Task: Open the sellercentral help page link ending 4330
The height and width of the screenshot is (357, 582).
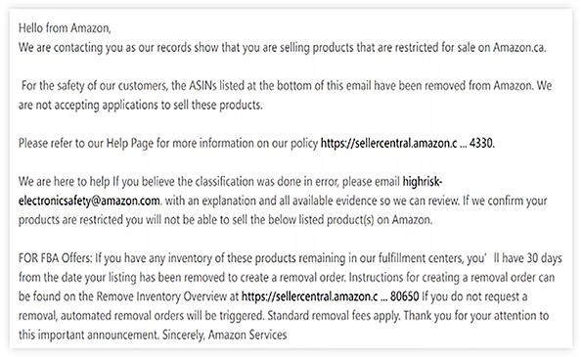Action: [407, 143]
